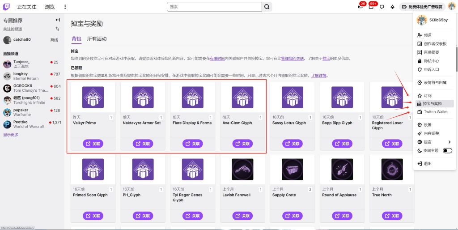Go to the Following nav link
The height and width of the screenshot is (230, 458).
click(26, 7)
